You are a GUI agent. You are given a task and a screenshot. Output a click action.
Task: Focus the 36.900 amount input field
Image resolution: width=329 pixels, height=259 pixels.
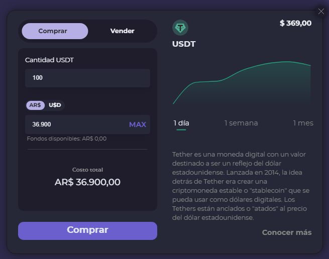75,124
